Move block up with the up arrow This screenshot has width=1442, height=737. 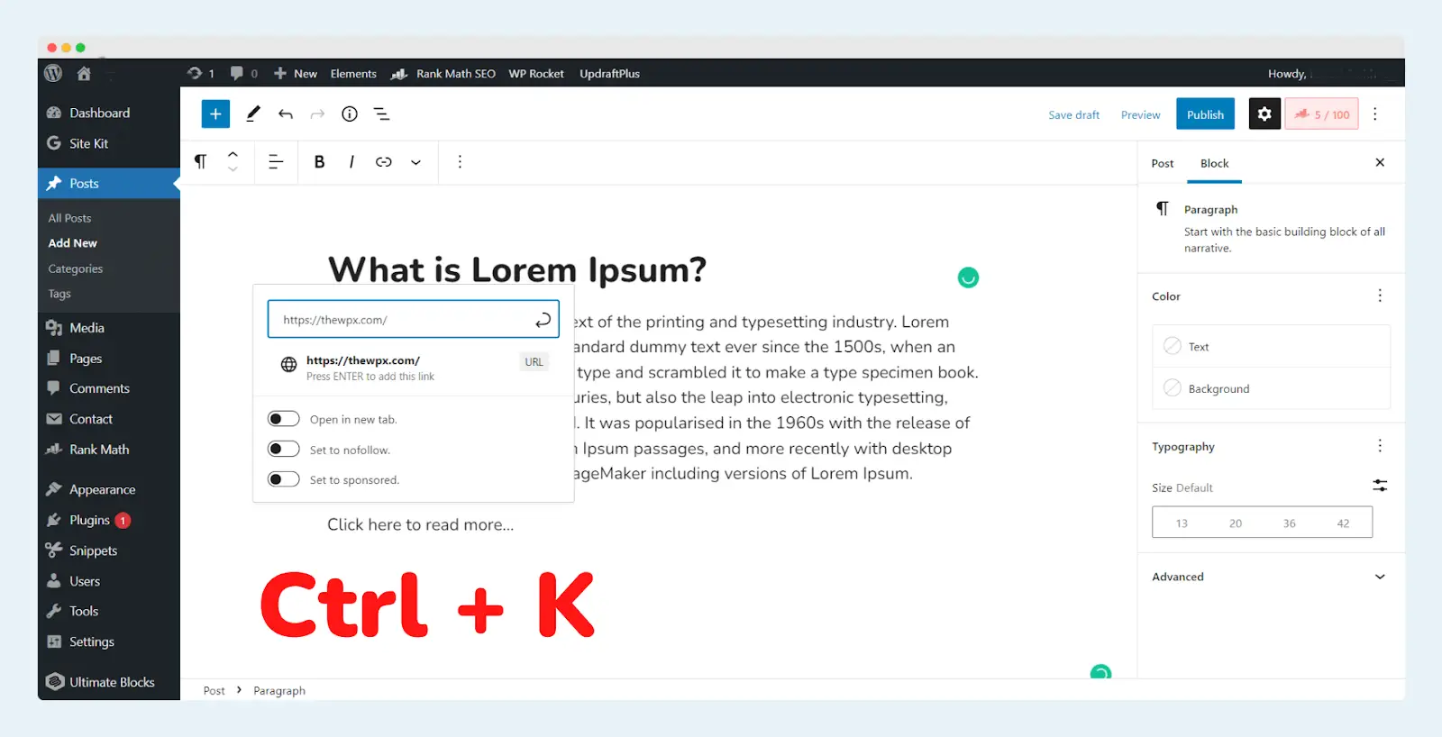click(x=233, y=154)
